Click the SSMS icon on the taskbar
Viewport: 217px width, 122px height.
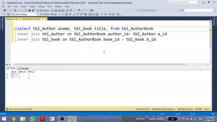click(72, 119)
